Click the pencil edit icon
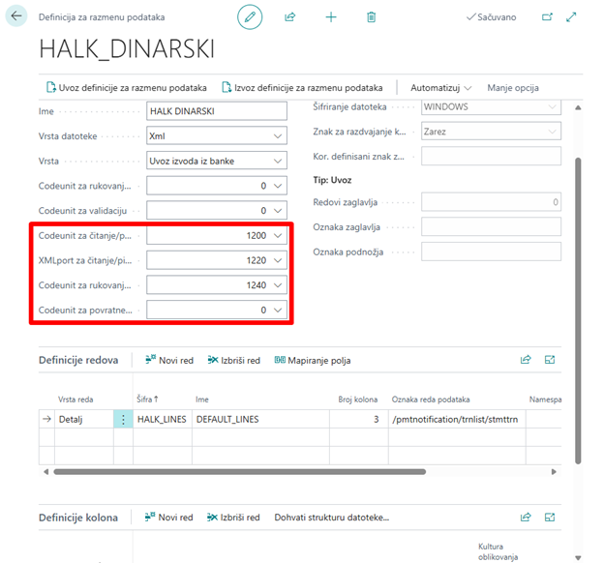Viewport: 604px width, 563px height. tap(251, 16)
